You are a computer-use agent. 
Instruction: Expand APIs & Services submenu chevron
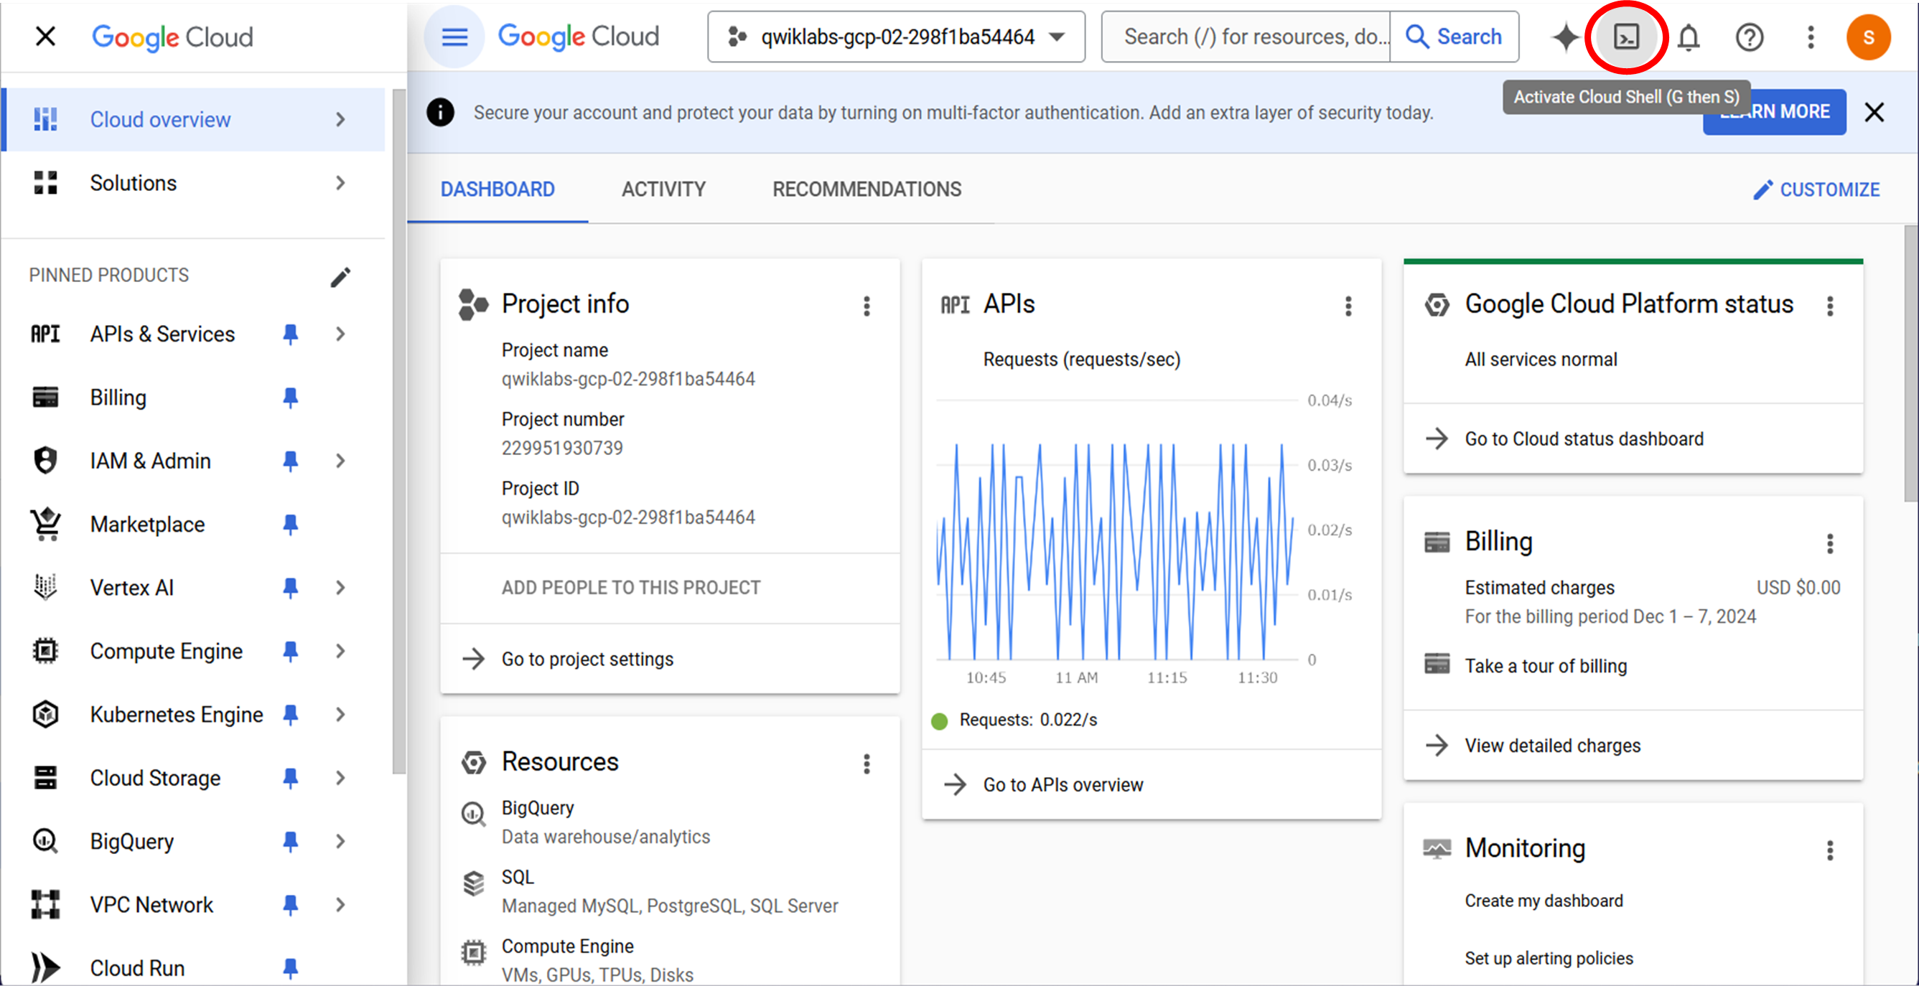coord(340,334)
